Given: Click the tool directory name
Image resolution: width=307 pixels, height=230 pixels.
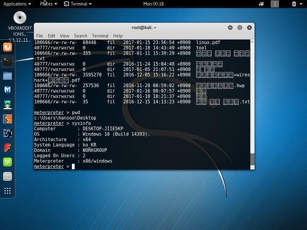Looking at the screenshot, I should (201, 48).
